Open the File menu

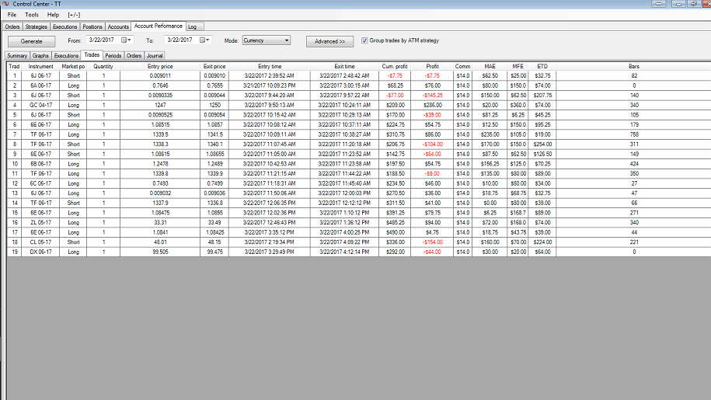pyautogui.click(x=12, y=15)
